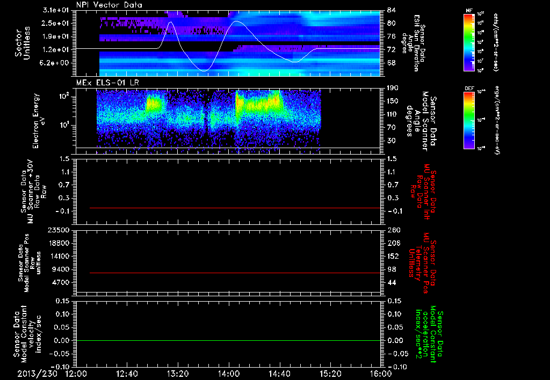Click the '4700' scanner position tick label
This screenshot has height=380, width=550.
(60, 282)
